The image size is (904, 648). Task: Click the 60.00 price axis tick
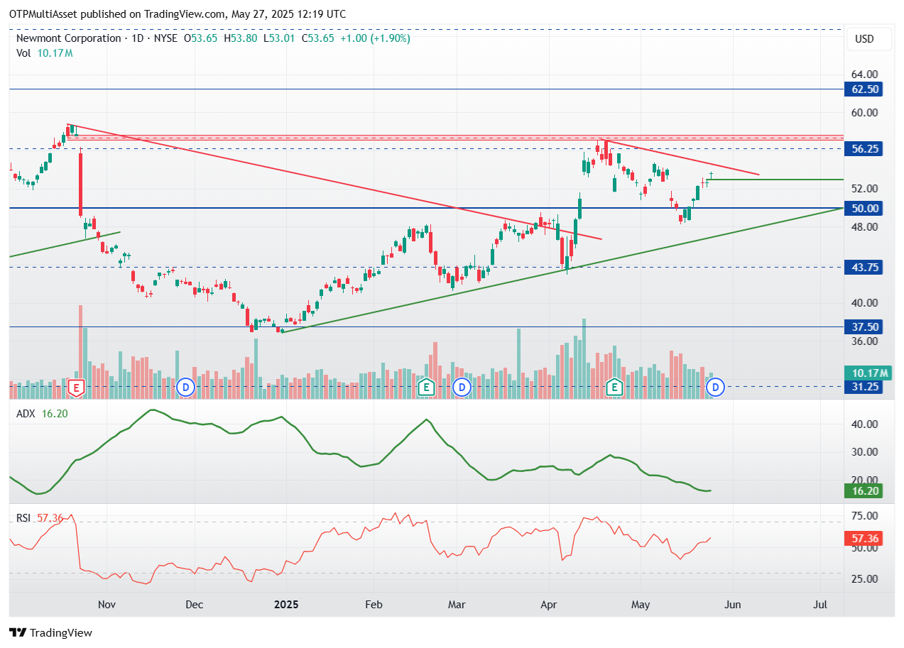point(864,113)
